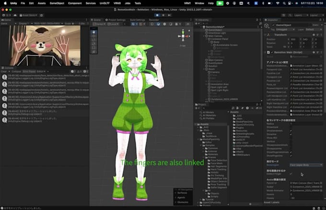Switch to the Build Settings tab
This screenshot has height=210, width=326.
[x=138, y=20]
